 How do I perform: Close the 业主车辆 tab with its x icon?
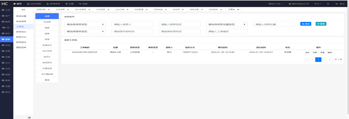[128, 10]
